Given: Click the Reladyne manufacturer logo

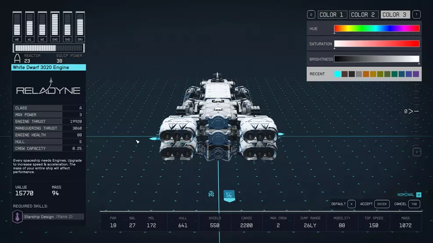Looking at the screenshot, I should pos(48,87).
